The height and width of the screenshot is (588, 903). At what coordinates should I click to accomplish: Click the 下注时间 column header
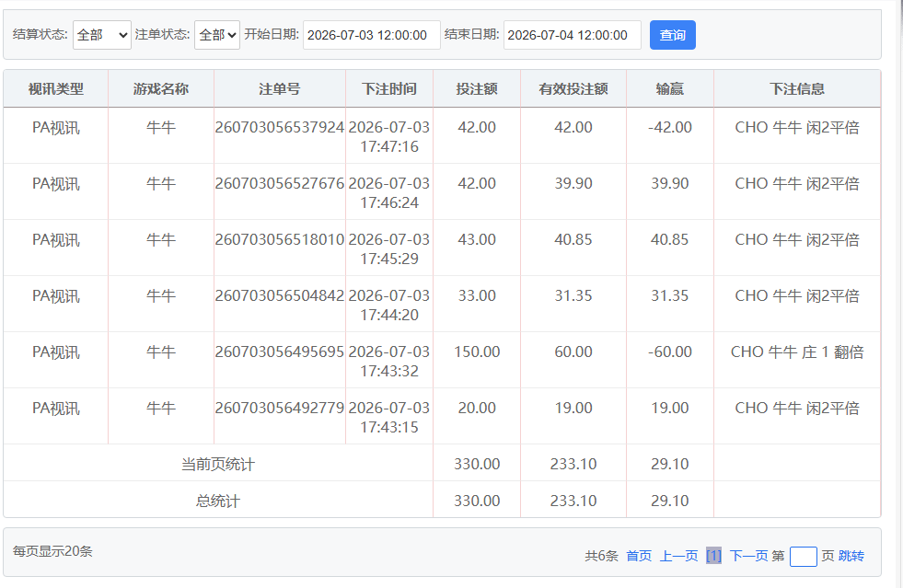coord(389,88)
